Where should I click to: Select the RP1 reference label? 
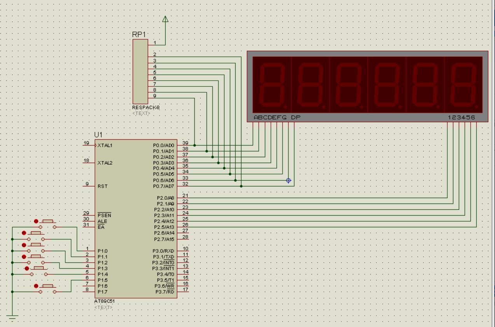(x=139, y=34)
